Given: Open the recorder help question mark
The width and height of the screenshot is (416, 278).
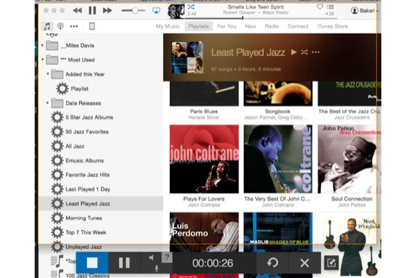Looking at the screenshot, I should coord(167,257).
